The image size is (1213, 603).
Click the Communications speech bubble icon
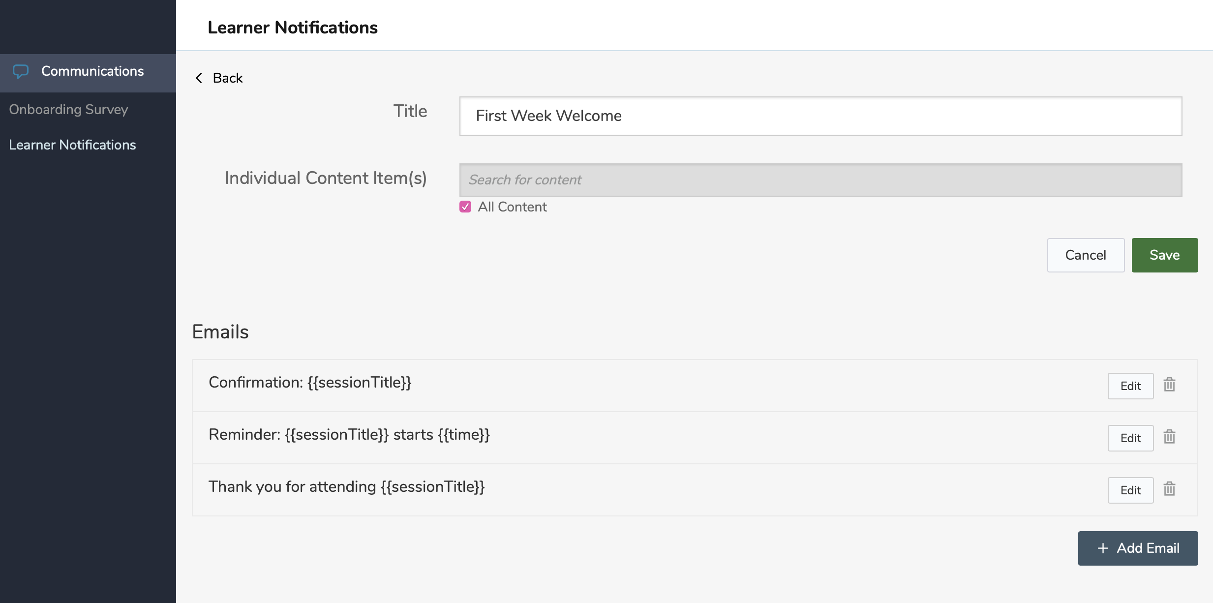coord(22,71)
